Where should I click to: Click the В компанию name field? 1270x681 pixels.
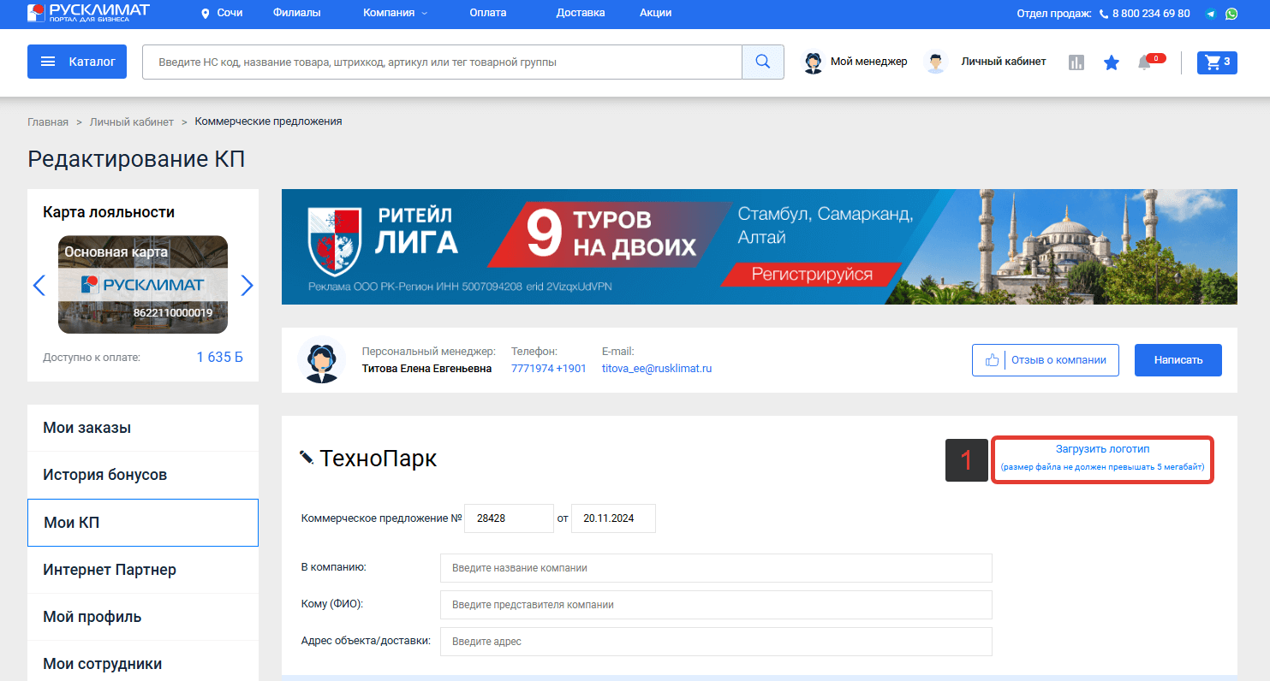click(x=716, y=568)
